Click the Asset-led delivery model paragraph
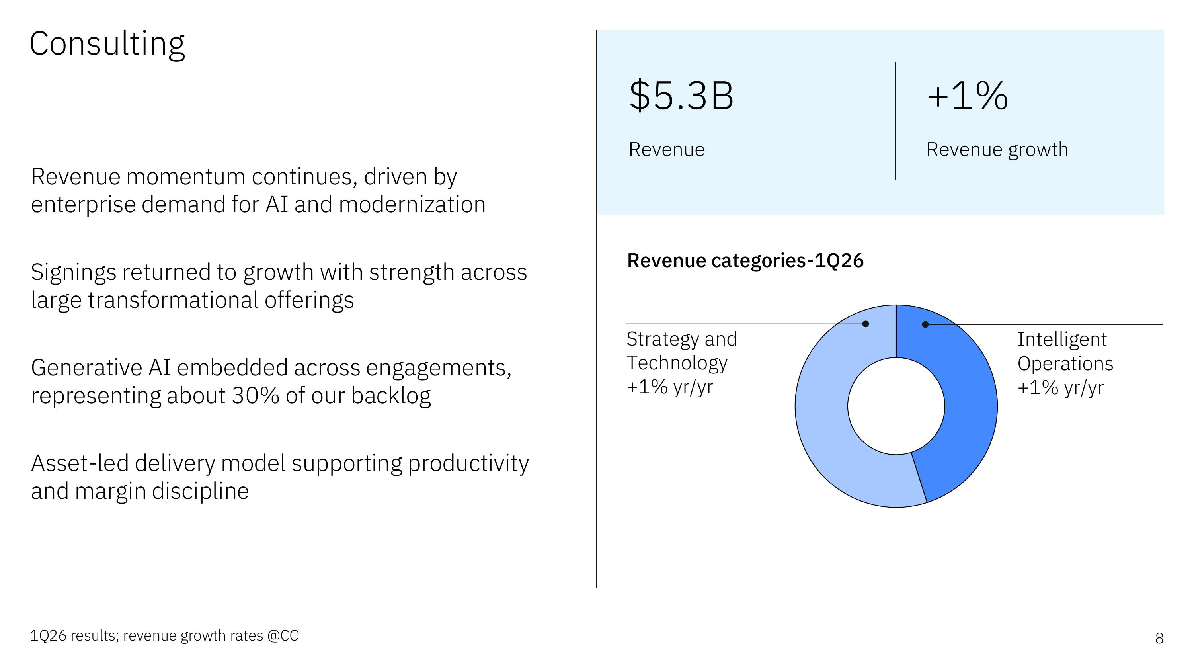The width and height of the screenshot is (1194, 672). tap(279, 477)
